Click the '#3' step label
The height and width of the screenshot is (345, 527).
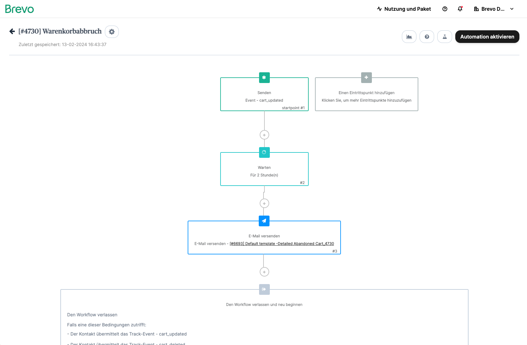pyautogui.click(x=335, y=251)
